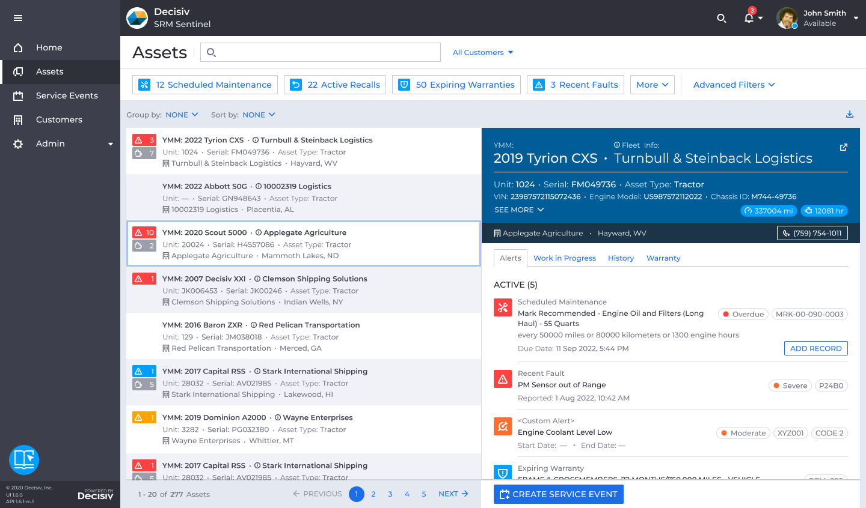Filter by 22 Active Recalls
Screen dimensions: 866x508
pyautogui.click(x=335, y=85)
